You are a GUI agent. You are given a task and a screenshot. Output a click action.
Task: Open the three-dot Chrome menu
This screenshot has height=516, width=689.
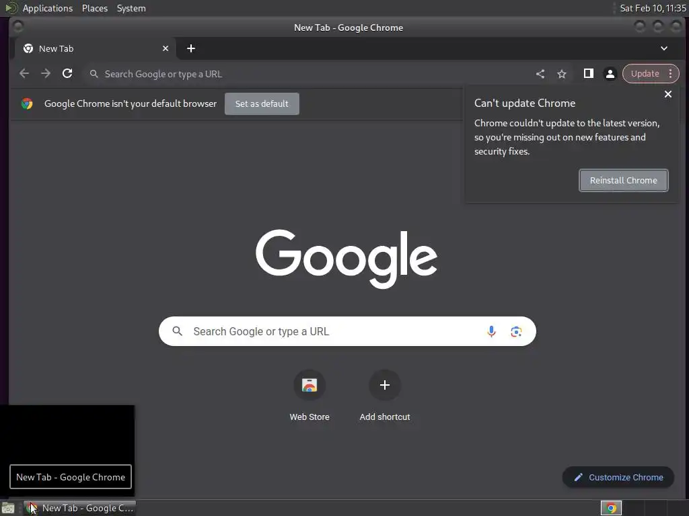671,74
